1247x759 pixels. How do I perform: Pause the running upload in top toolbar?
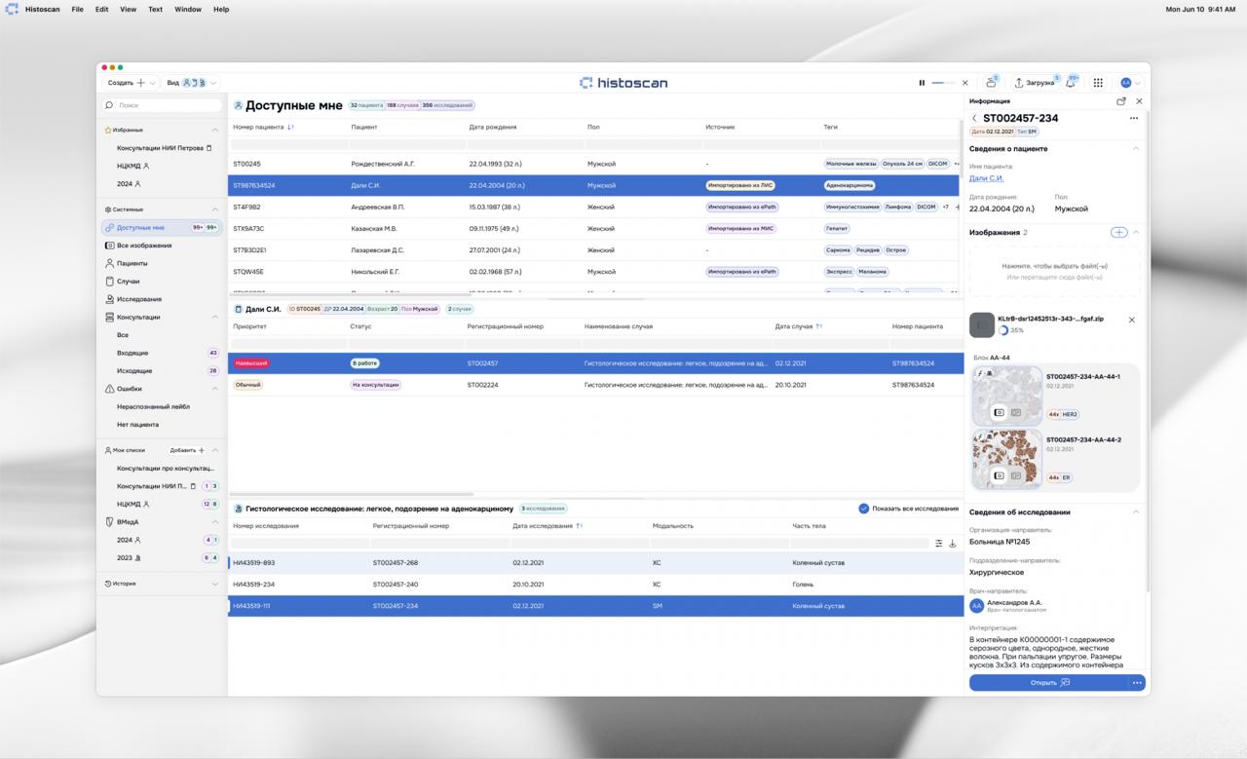click(922, 83)
